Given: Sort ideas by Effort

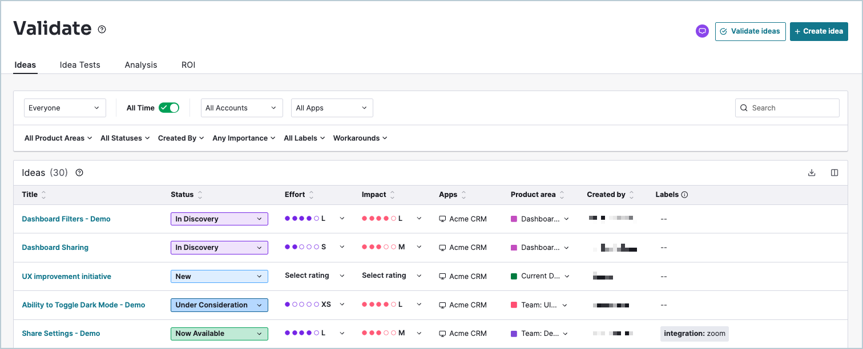Looking at the screenshot, I should [x=311, y=195].
